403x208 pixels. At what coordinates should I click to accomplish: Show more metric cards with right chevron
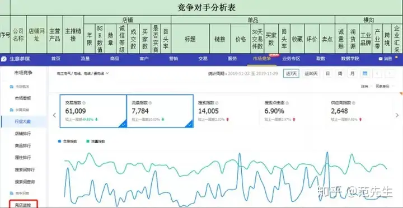coord(397,115)
